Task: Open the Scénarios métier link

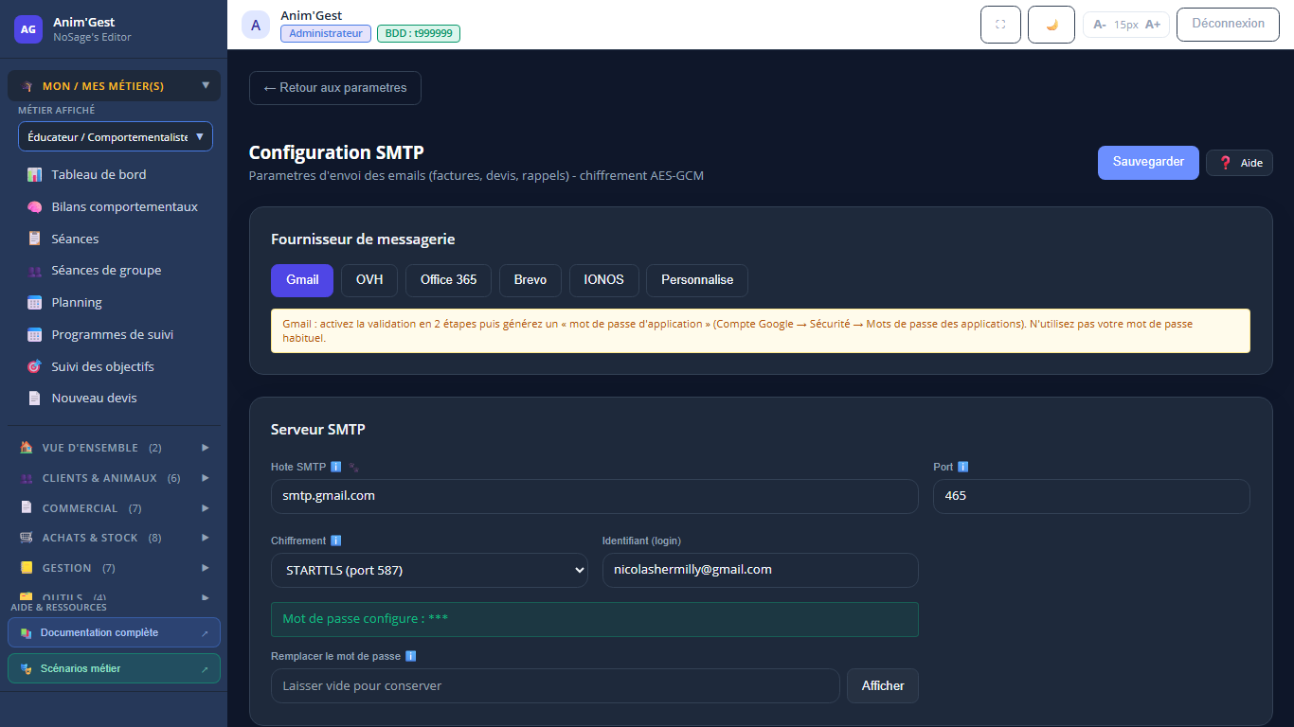Action: (x=114, y=668)
